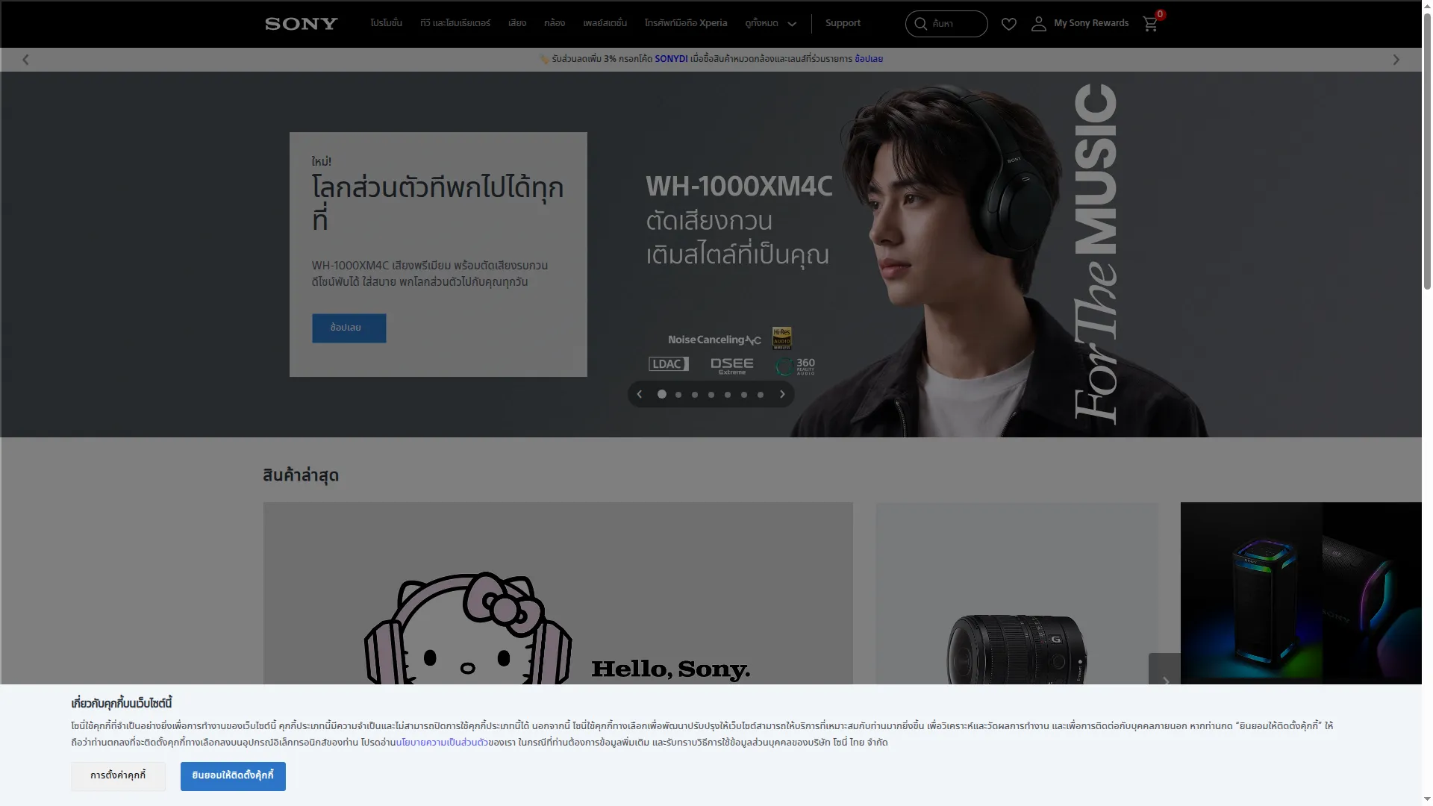Open the กล้อง menu
Screen dimensions: 1433x806
(555, 23)
